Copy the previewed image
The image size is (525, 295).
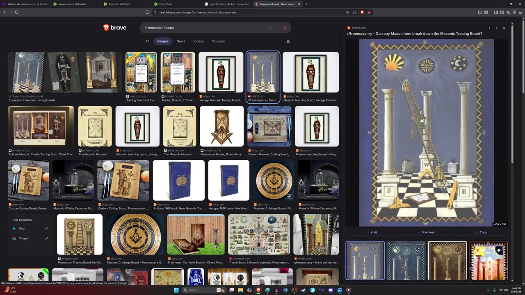click(x=481, y=232)
